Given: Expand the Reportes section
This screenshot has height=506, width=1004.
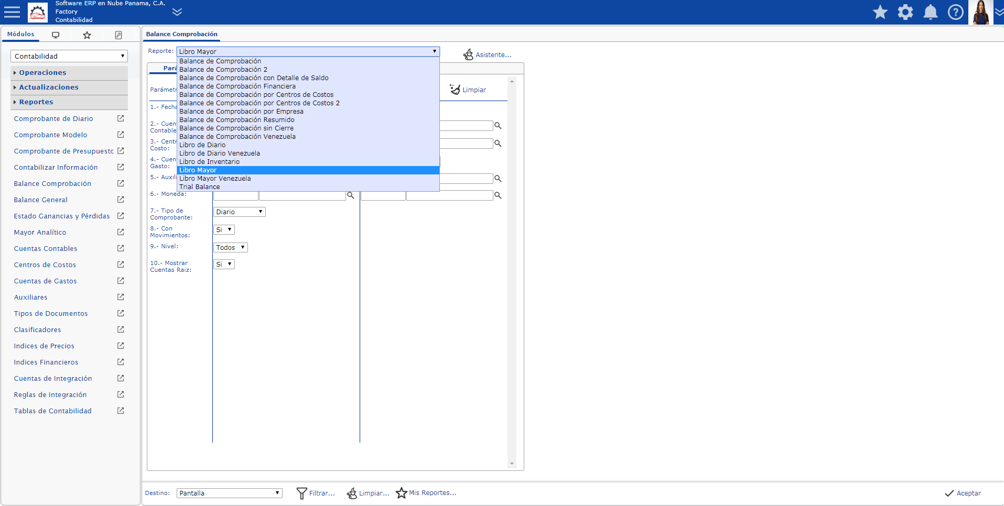Looking at the screenshot, I should 69,102.
